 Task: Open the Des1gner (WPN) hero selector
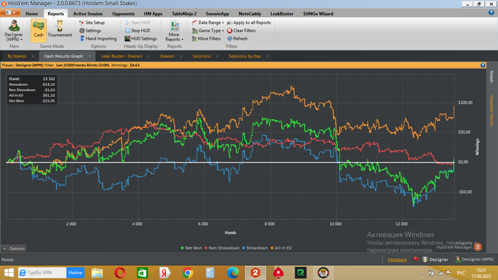pos(14,30)
